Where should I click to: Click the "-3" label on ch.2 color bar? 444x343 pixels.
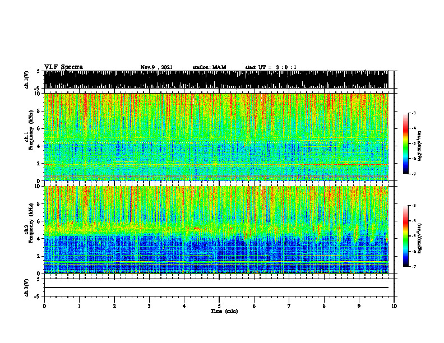pyautogui.click(x=414, y=206)
